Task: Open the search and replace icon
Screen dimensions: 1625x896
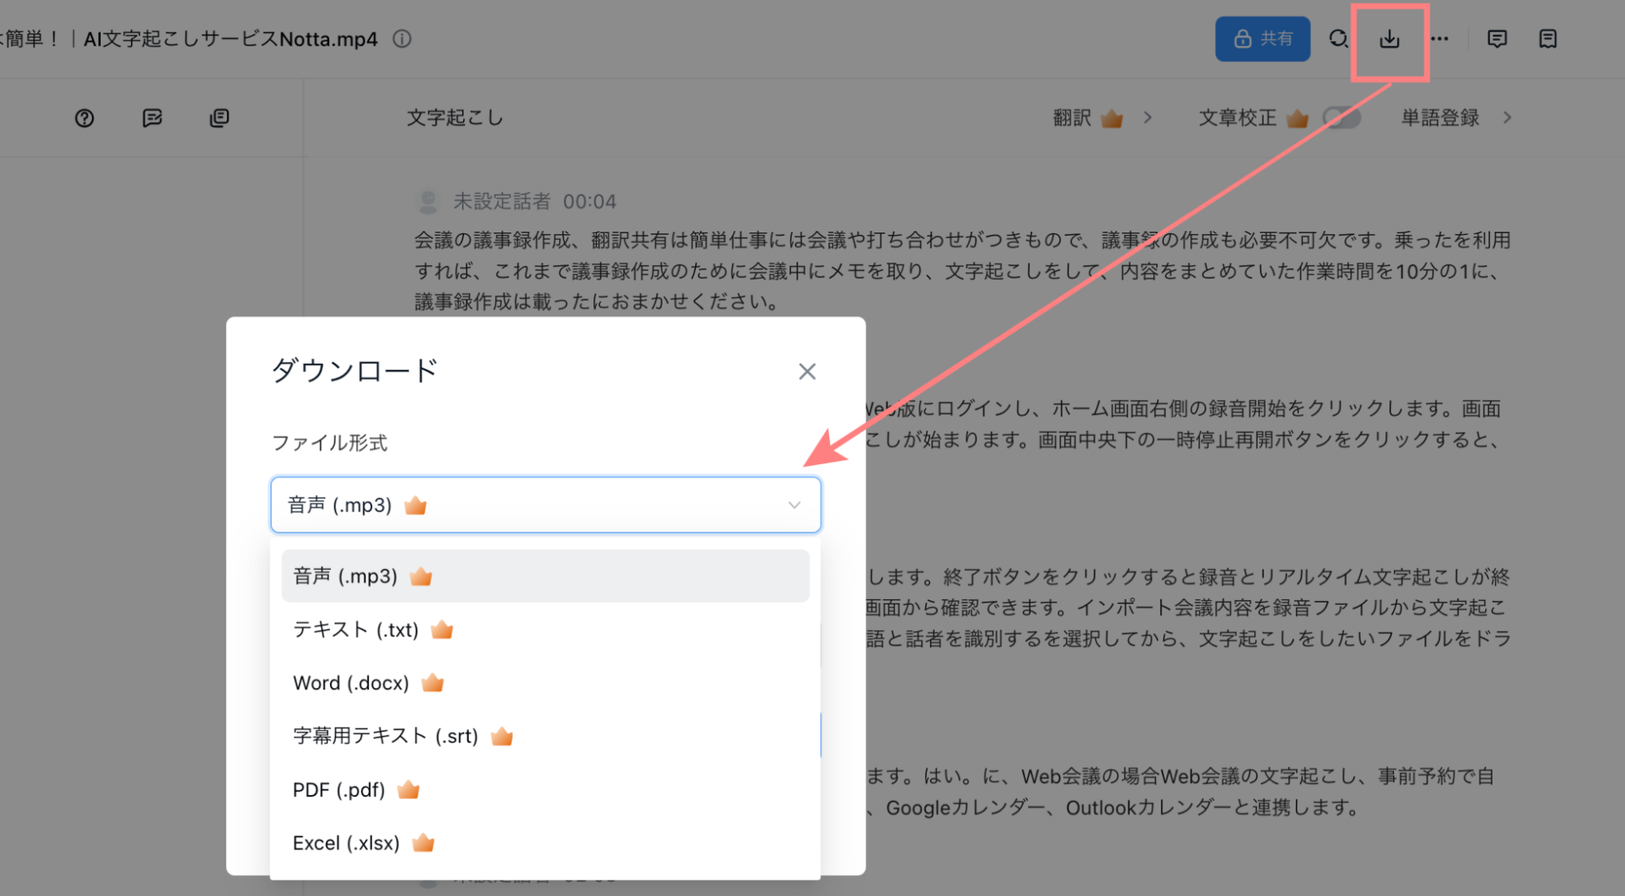Action: 1338,39
